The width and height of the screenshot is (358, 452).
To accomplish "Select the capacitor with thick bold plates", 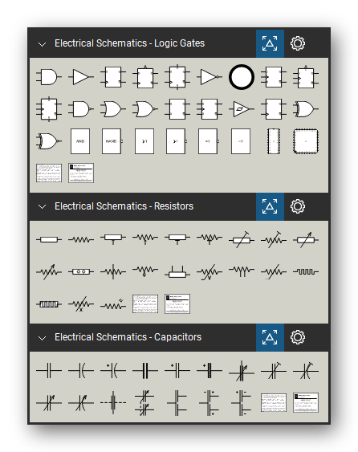I will point(145,370).
